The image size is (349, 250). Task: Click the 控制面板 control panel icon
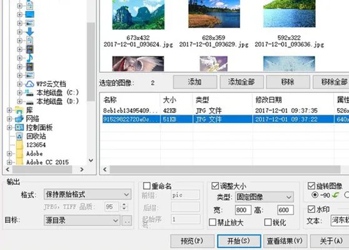pos(19,127)
